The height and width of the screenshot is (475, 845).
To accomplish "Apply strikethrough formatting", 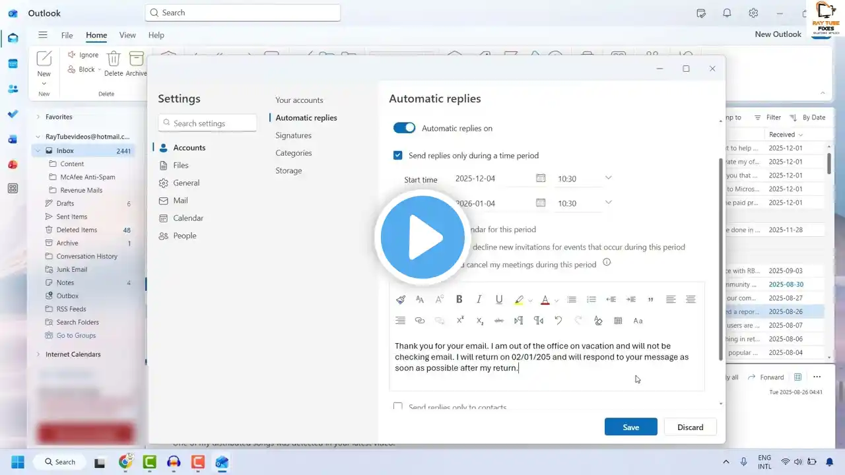I will 499,321.
